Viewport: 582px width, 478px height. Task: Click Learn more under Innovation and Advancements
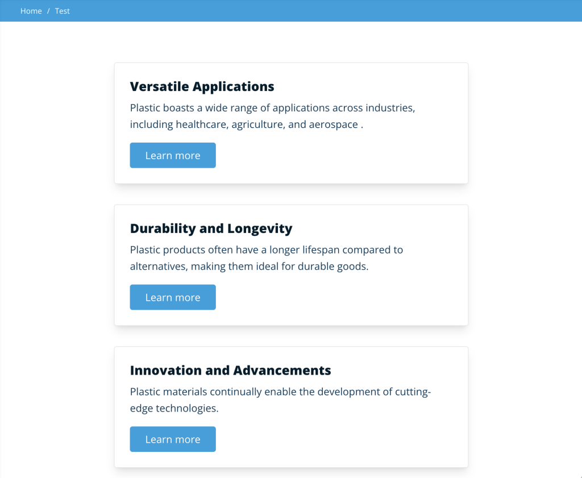pyautogui.click(x=173, y=439)
